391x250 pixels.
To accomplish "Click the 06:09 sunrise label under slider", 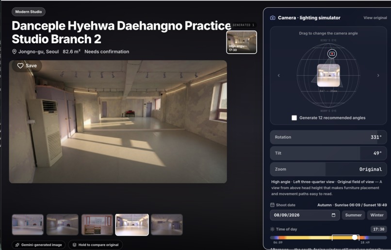I will pyautogui.click(x=278, y=242).
